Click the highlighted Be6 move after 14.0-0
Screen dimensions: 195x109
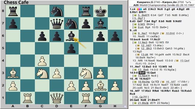click(x=142, y=73)
